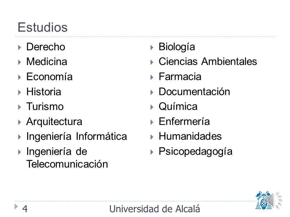Select the Humanidades list item

190,136
